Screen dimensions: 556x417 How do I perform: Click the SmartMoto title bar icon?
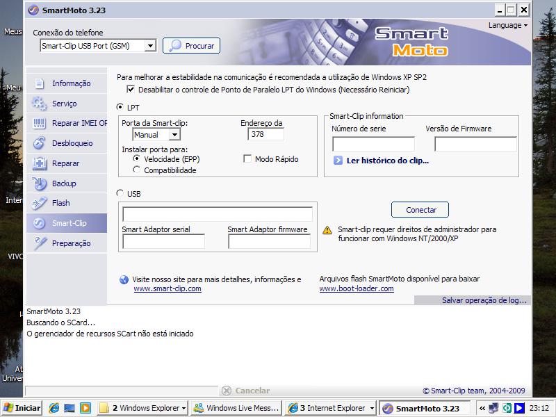pyautogui.click(x=33, y=10)
